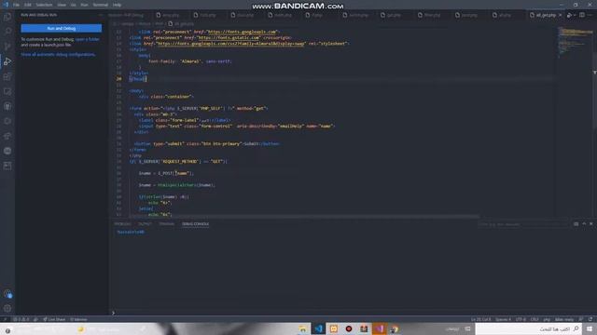Open the Edit menu
The width and height of the screenshot is (597, 335).
coord(28,5)
